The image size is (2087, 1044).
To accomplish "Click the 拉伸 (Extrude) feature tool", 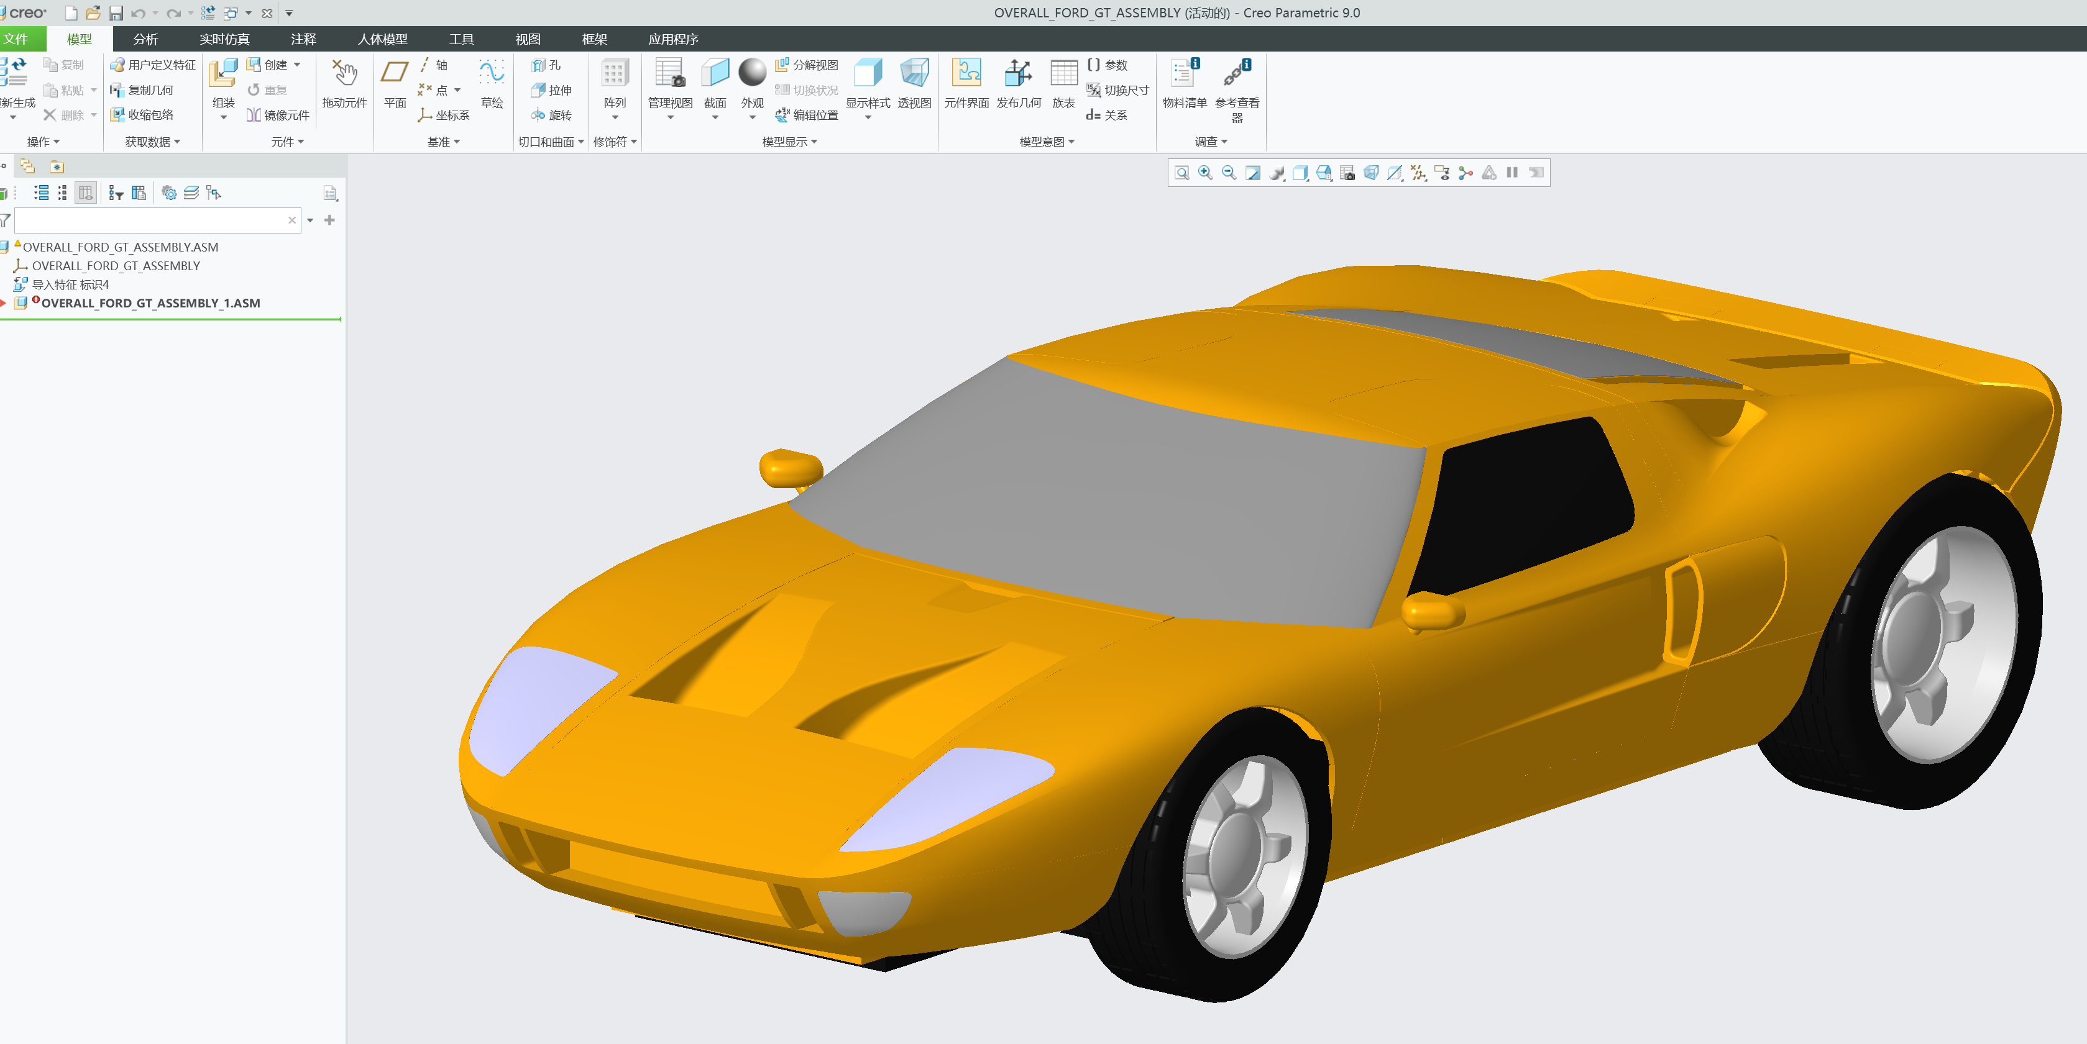I will pos(551,90).
